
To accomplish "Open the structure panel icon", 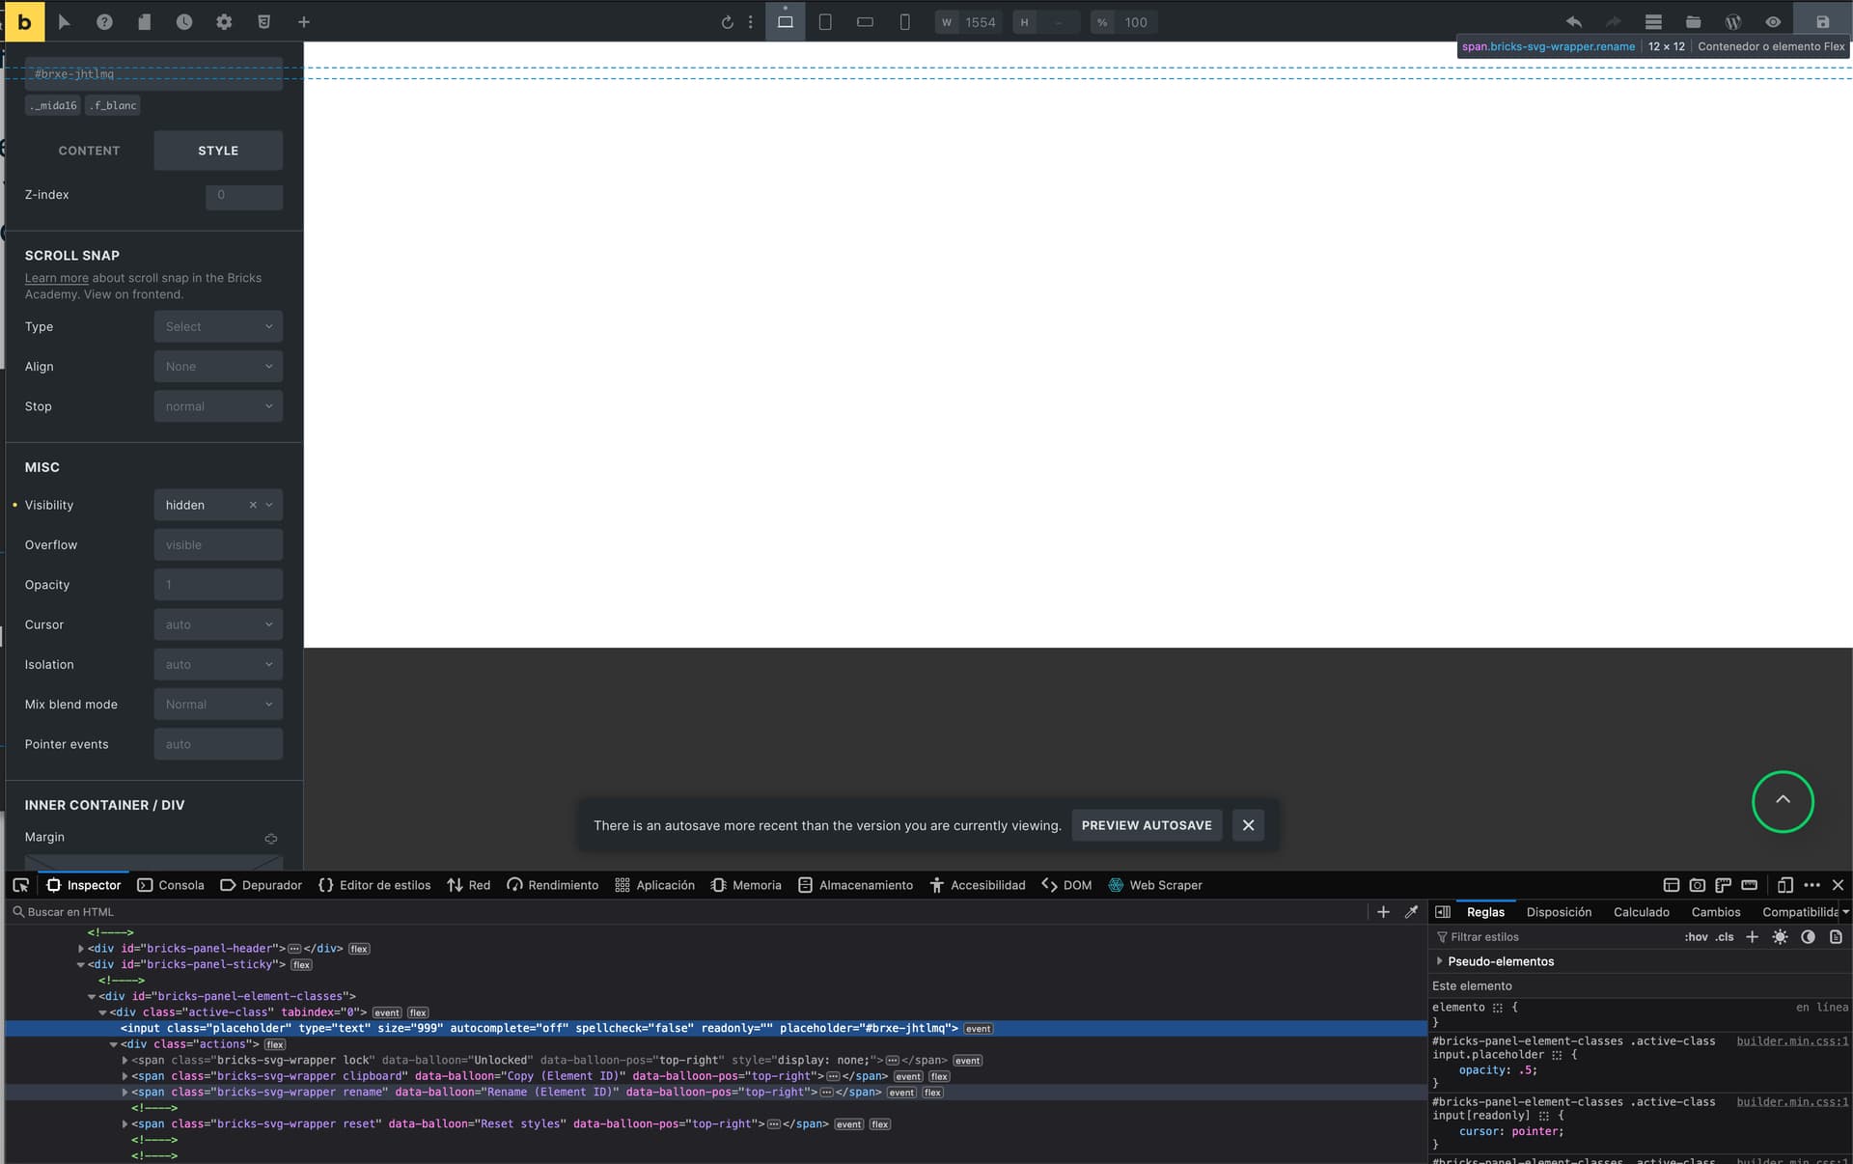I will tap(1653, 22).
